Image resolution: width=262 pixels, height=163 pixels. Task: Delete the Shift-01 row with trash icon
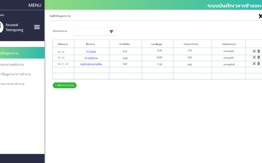point(259,64)
